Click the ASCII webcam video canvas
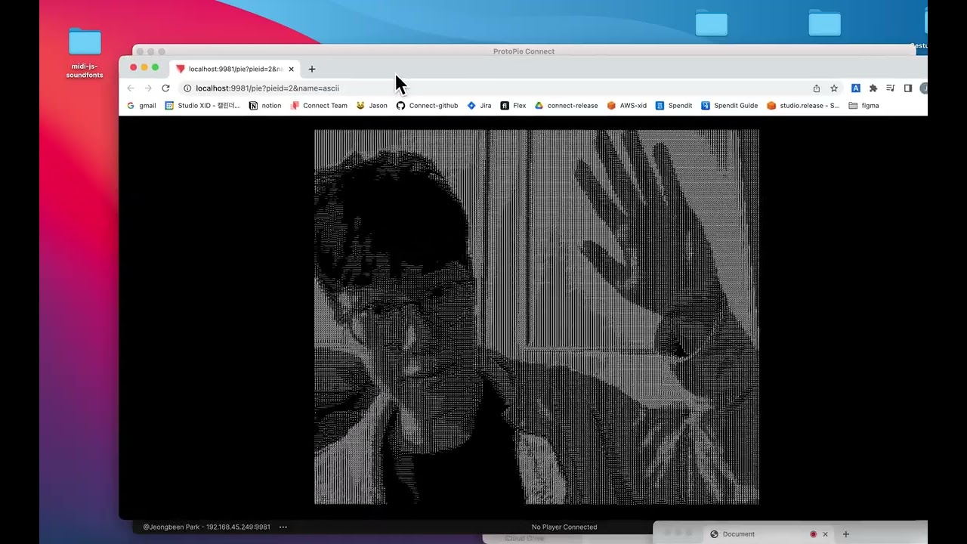Viewport: 967px width, 544px height. (x=536, y=317)
